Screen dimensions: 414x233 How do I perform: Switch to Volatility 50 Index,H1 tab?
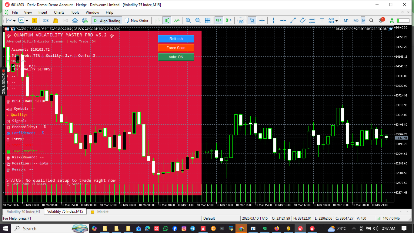pos(24,212)
